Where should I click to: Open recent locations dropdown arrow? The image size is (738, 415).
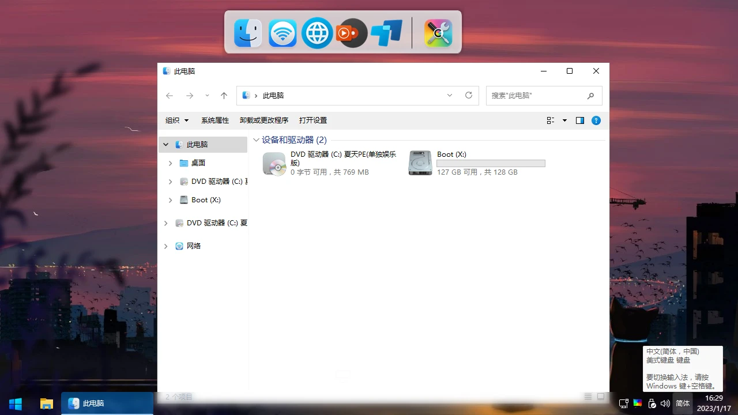[x=207, y=96]
